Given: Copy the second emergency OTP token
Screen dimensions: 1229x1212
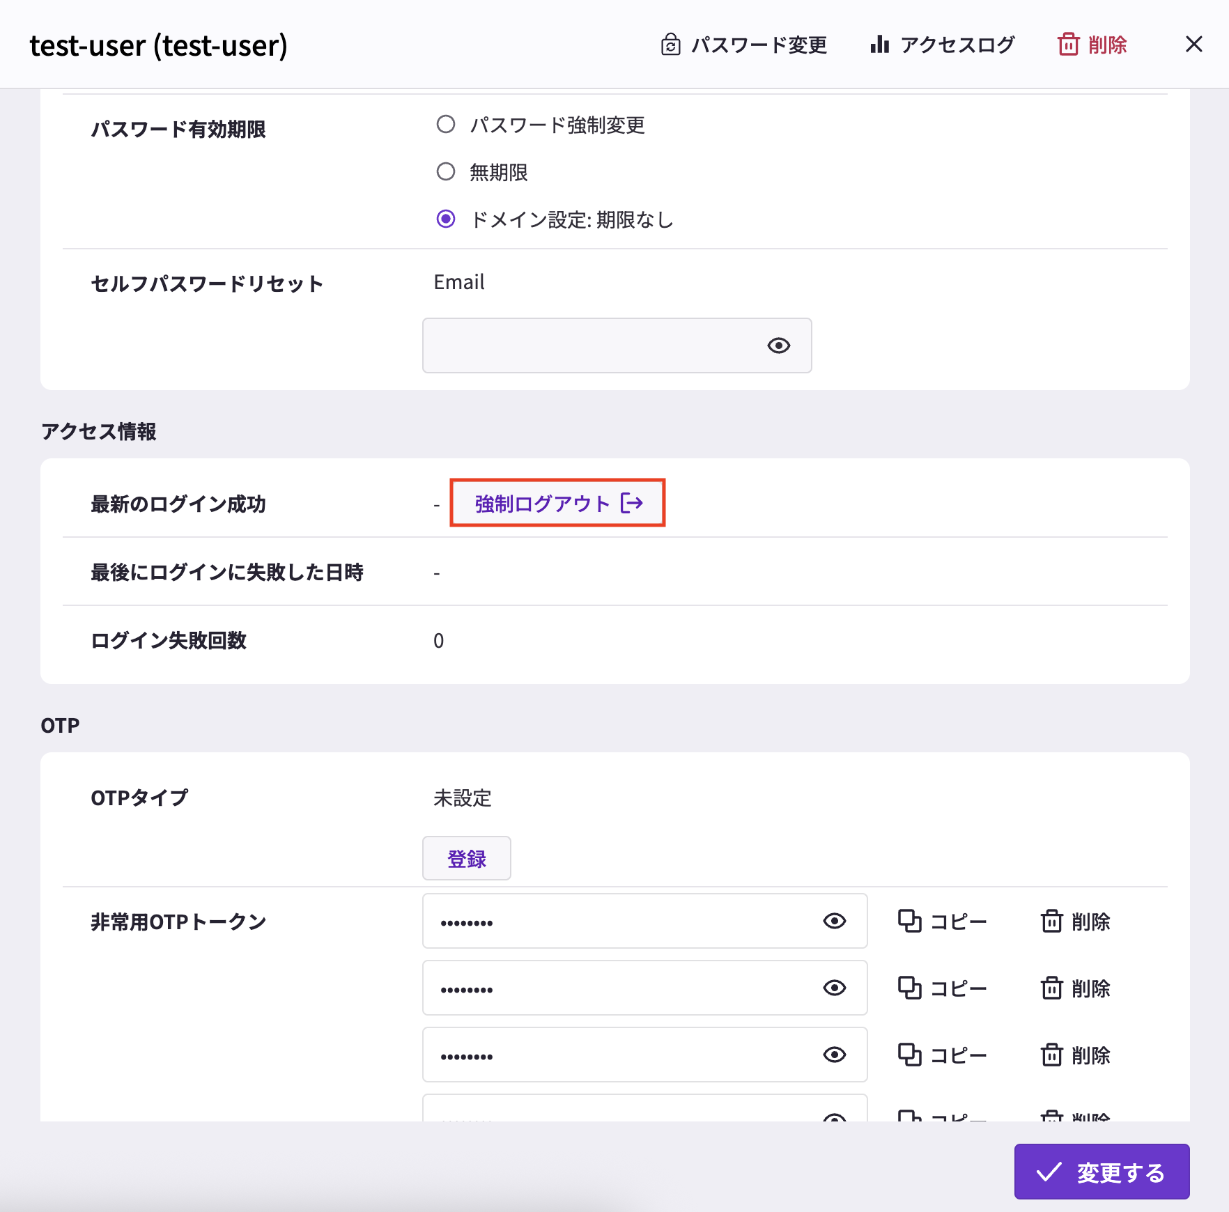Looking at the screenshot, I should coord(942,988).
